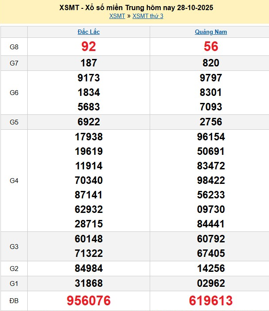Image resolution: width=269 pixels, height=311 pixels.
Task: Click the ĐB row label
Action: point(14,301)
